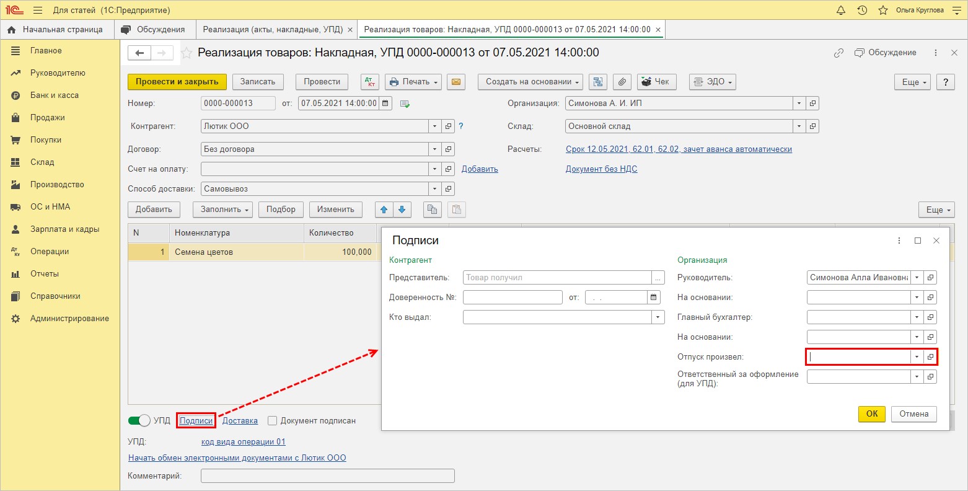Open dialog kebab menu in Подписи
This screenshot has width=968, height=491.
tap(899, 241)
